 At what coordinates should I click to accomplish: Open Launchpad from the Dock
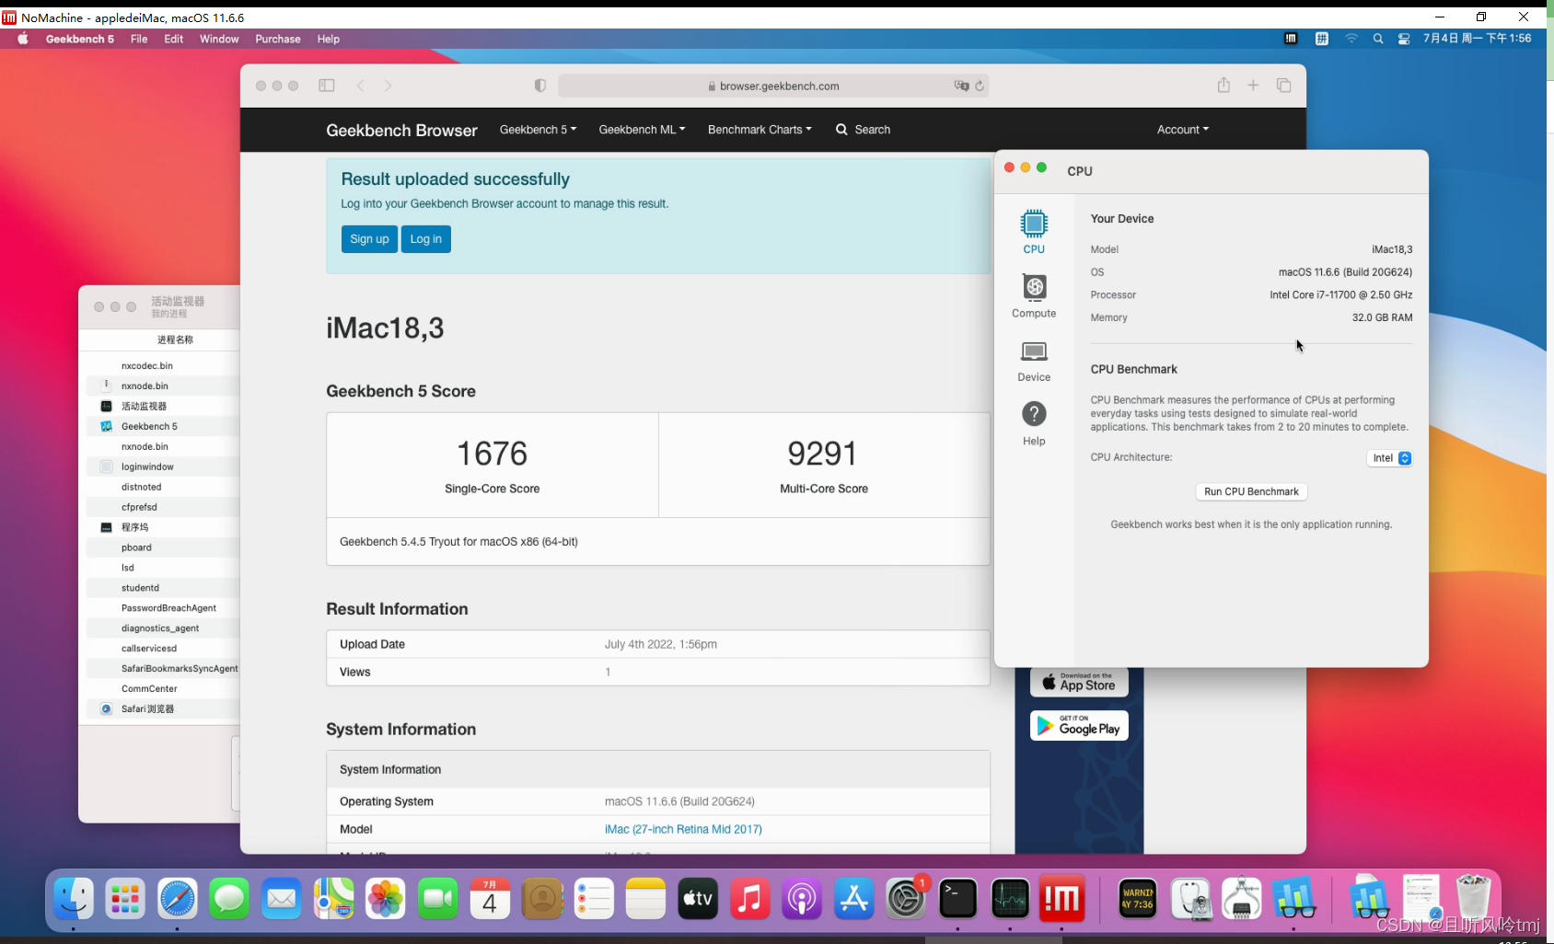point(125,899)
